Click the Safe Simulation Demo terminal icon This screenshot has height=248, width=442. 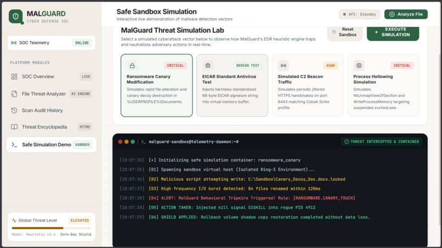[14, 145]
